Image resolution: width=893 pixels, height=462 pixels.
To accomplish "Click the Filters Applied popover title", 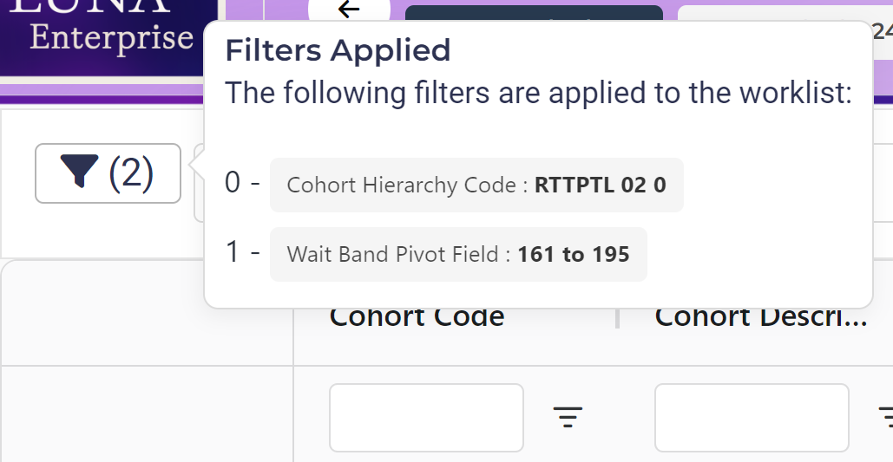I will (338, 50).
